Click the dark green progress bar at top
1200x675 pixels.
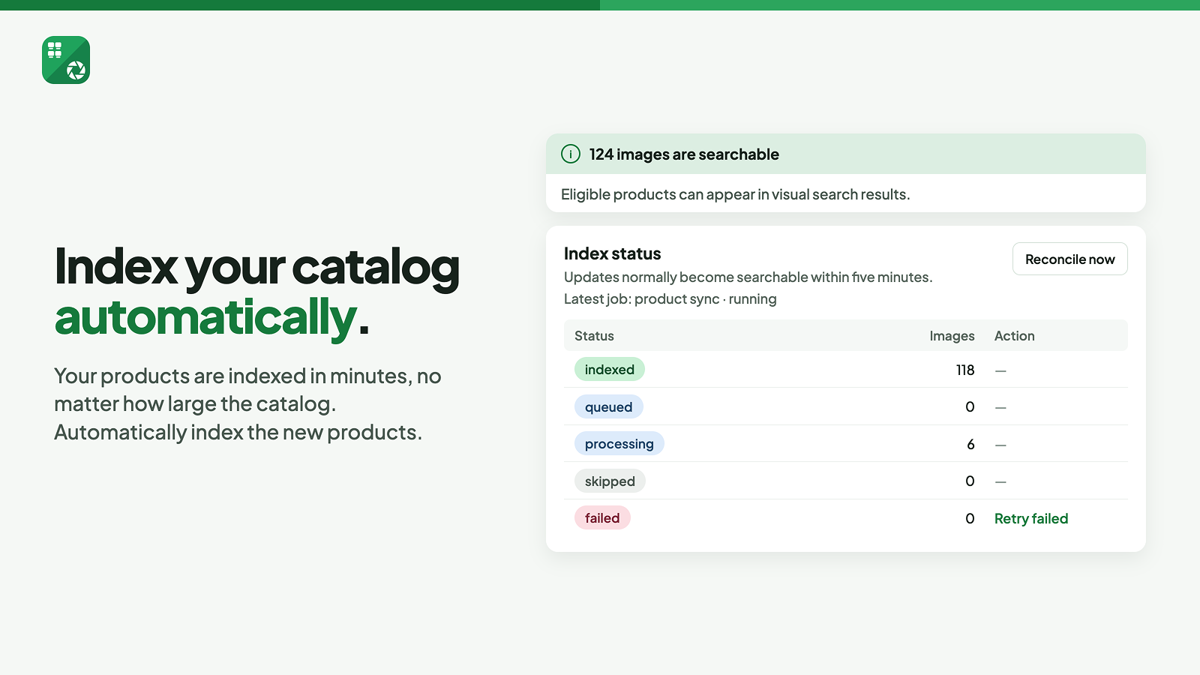[x=300, y=5]
